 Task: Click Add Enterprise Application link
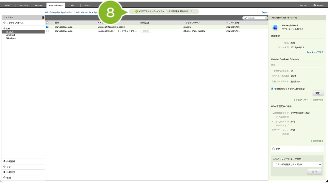pos(59,12)
